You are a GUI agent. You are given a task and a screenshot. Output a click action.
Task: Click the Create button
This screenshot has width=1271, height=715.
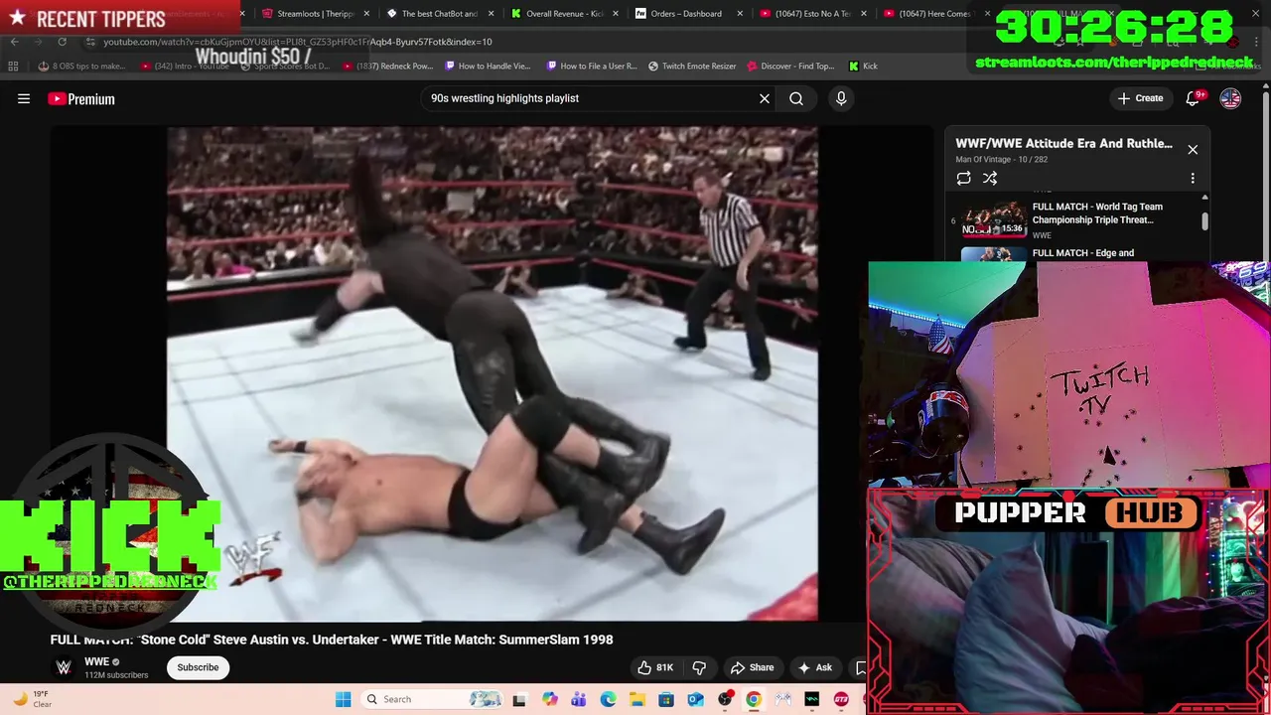coord(1140,98)
